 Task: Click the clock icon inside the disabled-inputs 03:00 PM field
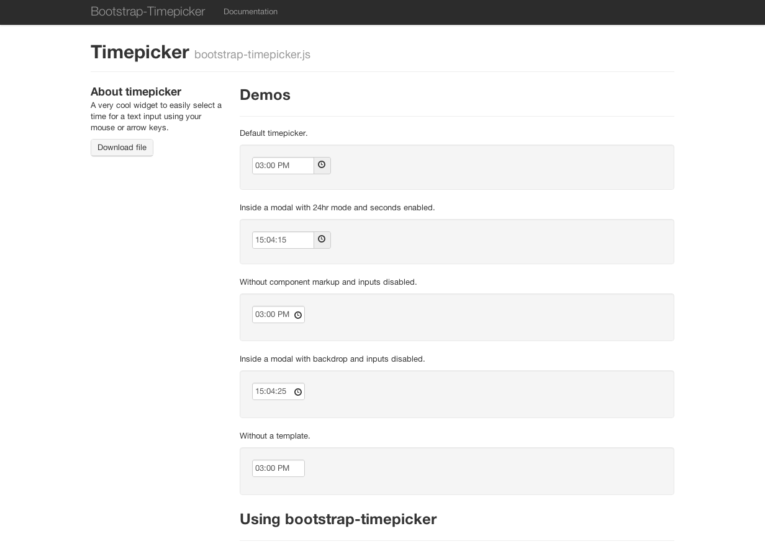[298, 315]
